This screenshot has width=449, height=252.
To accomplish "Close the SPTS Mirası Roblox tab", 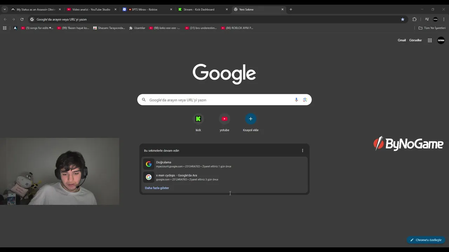I will [x=171, y=9].
